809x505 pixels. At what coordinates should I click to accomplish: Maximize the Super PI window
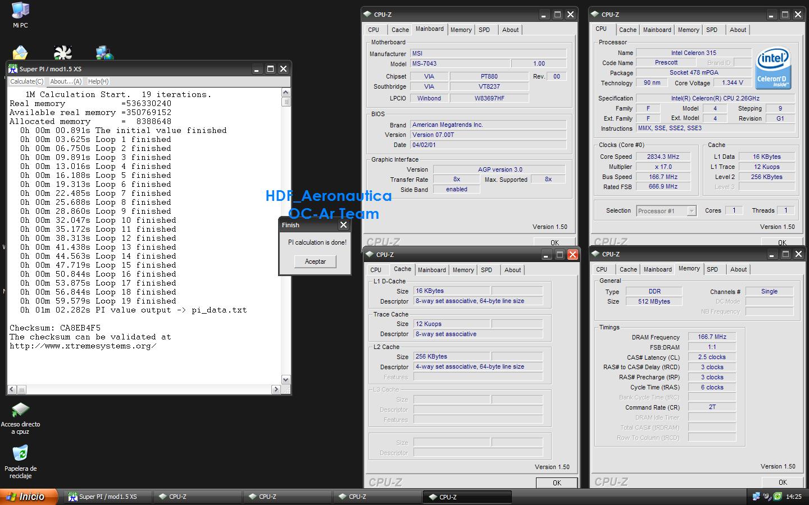pyautogui.click(x=270, y=69)
